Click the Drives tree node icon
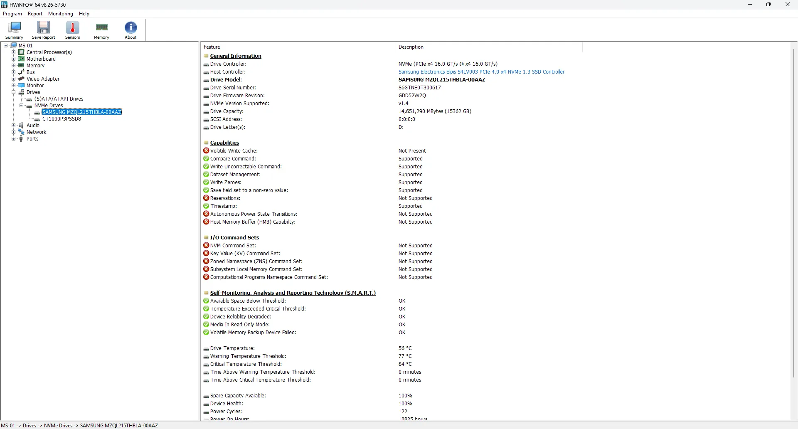 click(x=21, y=92)
